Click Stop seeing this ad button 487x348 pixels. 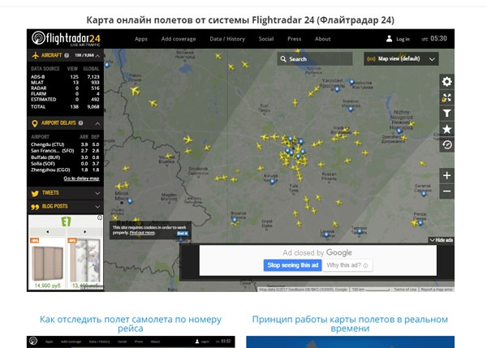click(x=292, y=265)
